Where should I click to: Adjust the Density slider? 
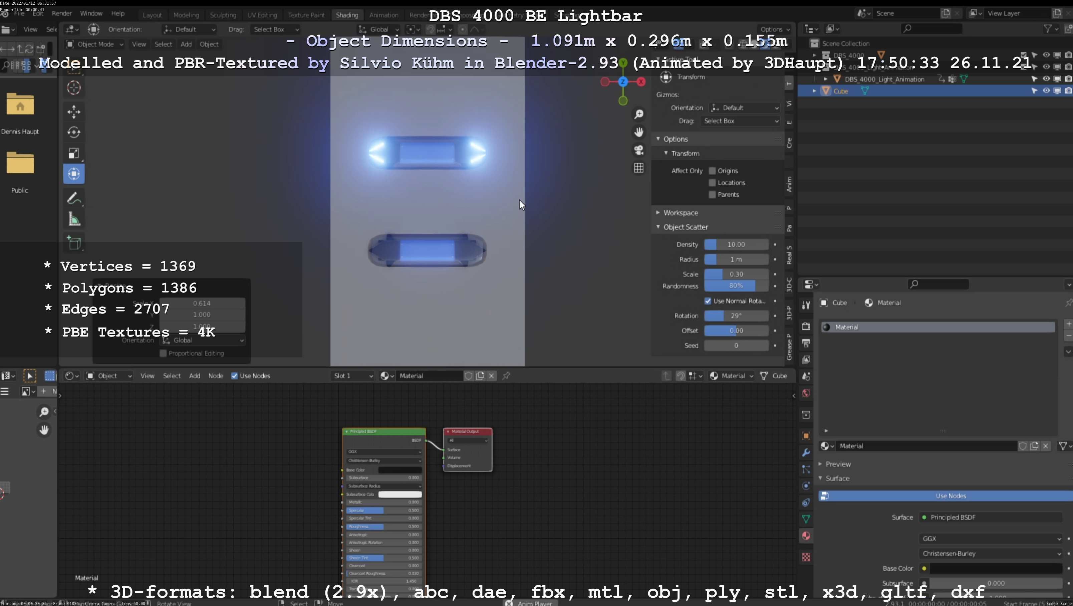coord(736,244)
